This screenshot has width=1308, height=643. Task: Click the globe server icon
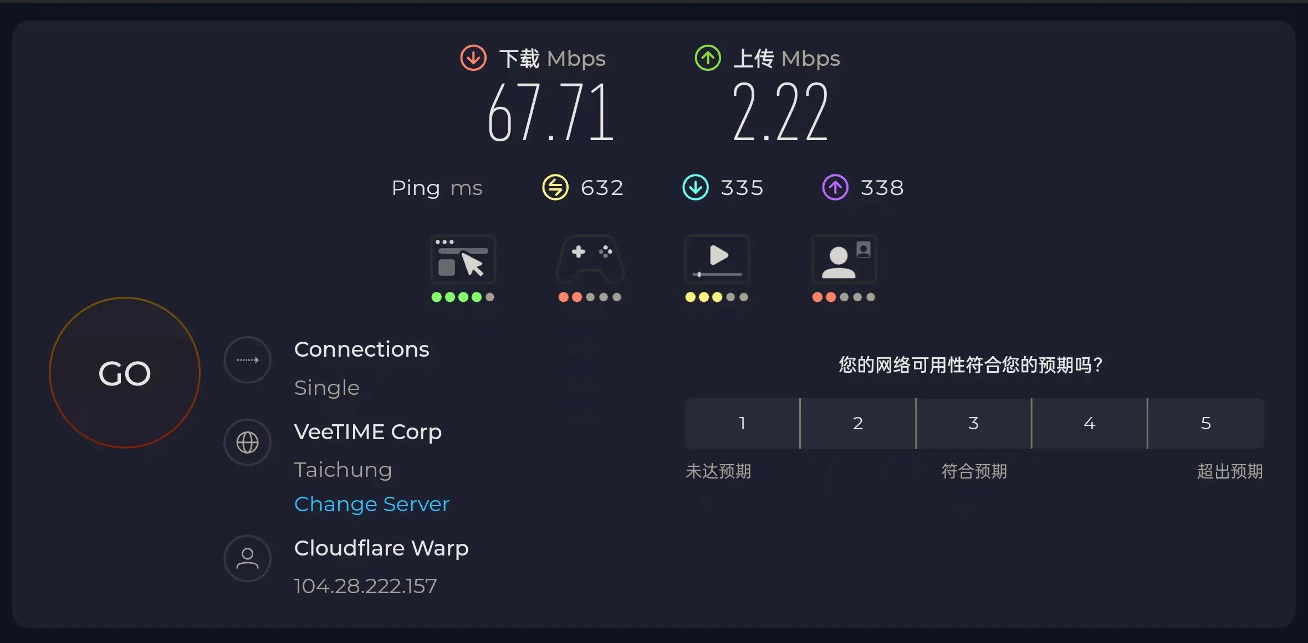click(247, 443)
